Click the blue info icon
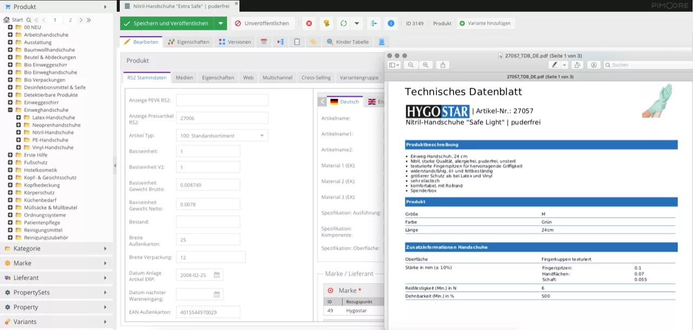Image resolution: width=693 pixels, height=330 pixels. (x=391, y=24)
